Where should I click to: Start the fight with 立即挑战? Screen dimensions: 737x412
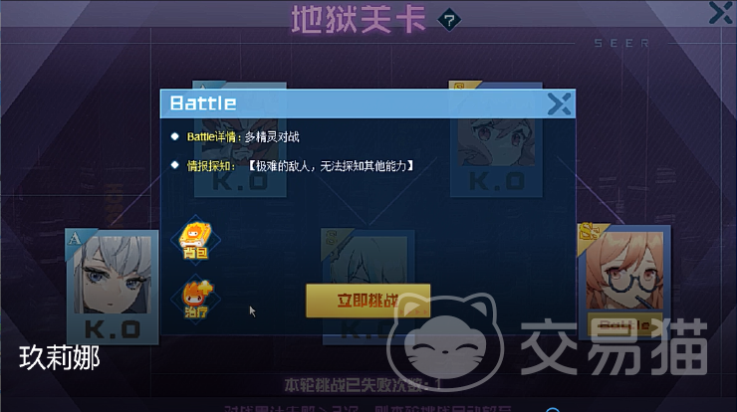click(x=368, y=301)
